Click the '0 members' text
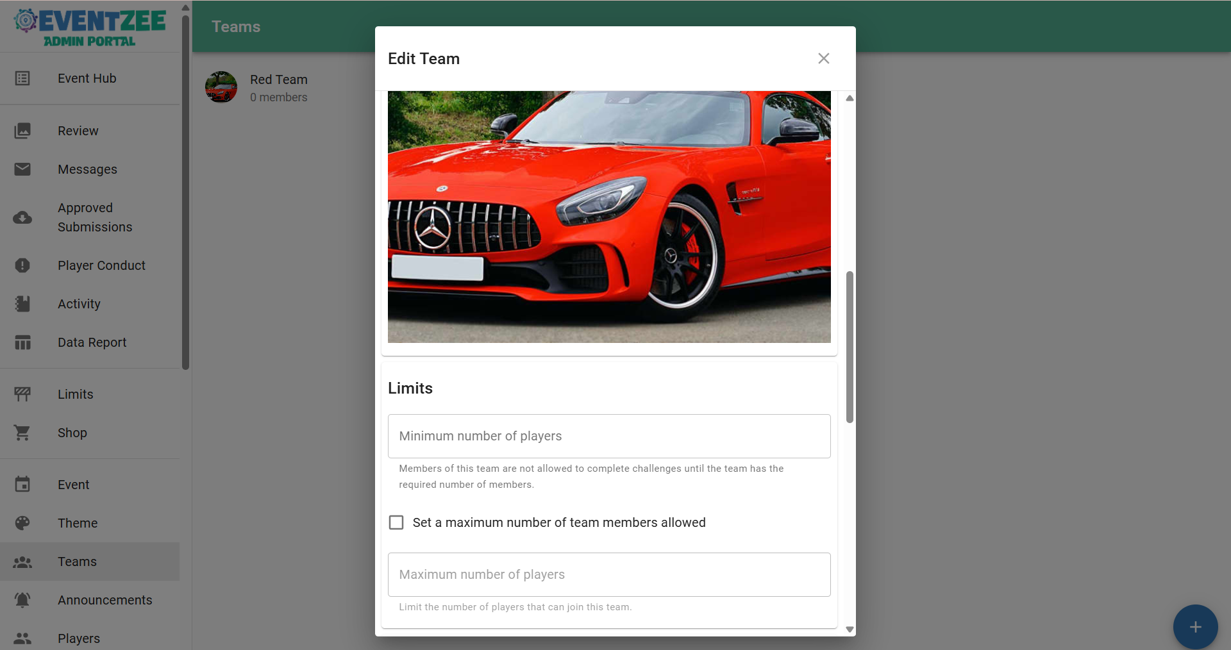Screen dimensions: 1231x650 (279, 97)
